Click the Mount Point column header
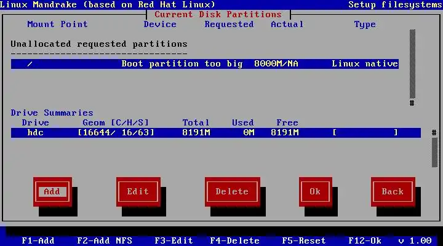This screenshot has width=443, height=246. [58, 24]
